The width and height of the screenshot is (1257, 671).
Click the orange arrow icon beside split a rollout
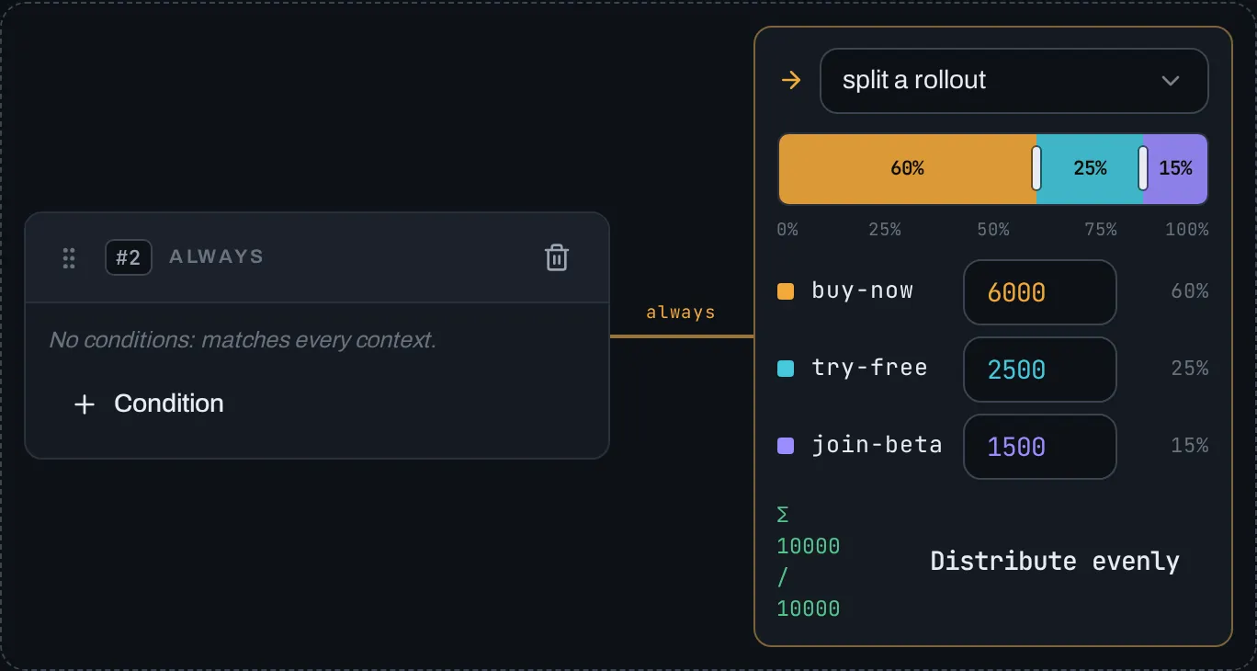pos(790,81)
